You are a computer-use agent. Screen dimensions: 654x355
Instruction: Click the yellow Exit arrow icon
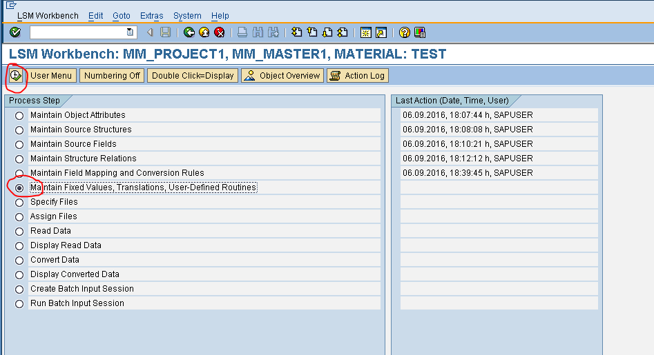point(204,32)
